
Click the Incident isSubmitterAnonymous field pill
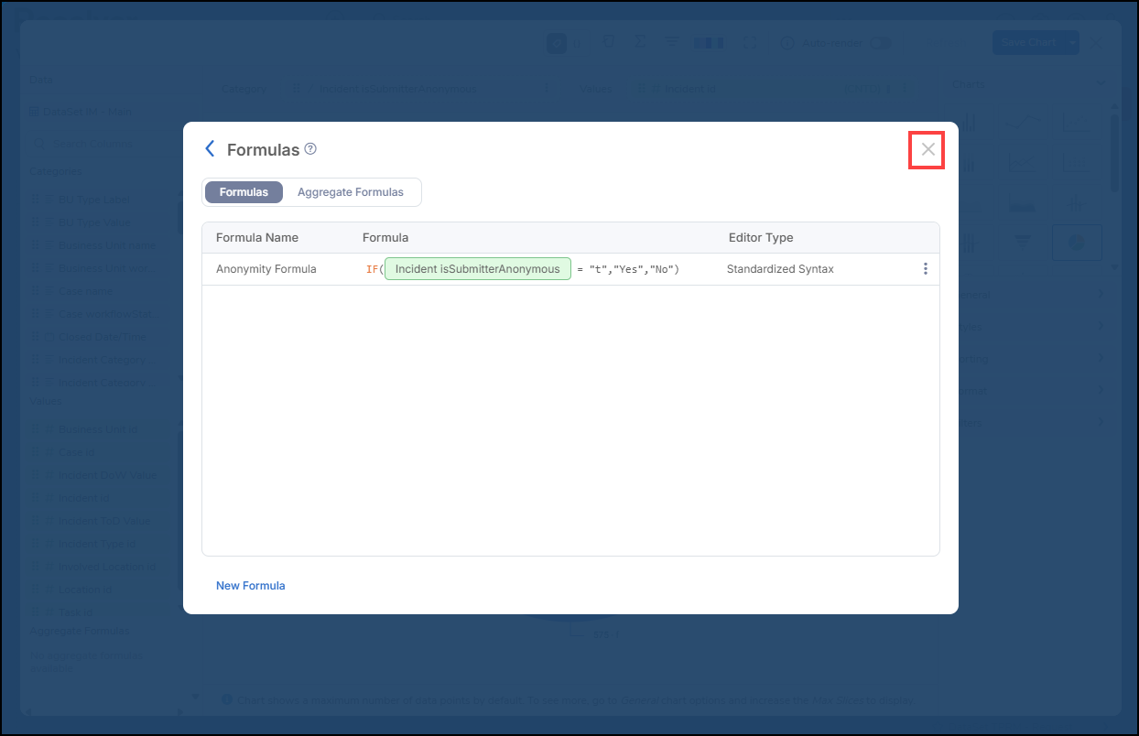click(478, 269)
